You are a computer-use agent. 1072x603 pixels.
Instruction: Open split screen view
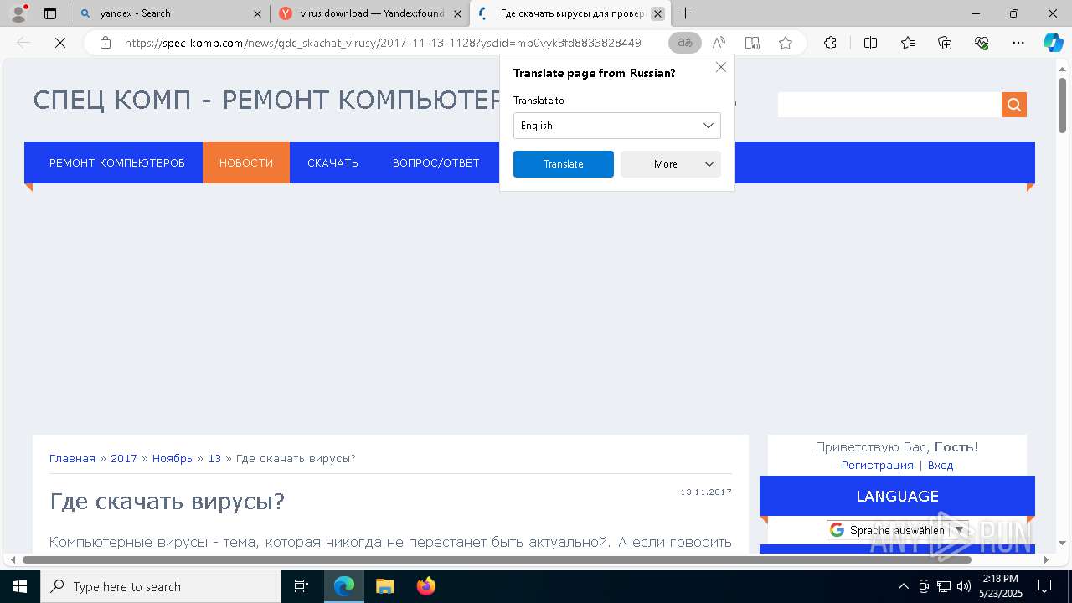click(x=870, y=43)
